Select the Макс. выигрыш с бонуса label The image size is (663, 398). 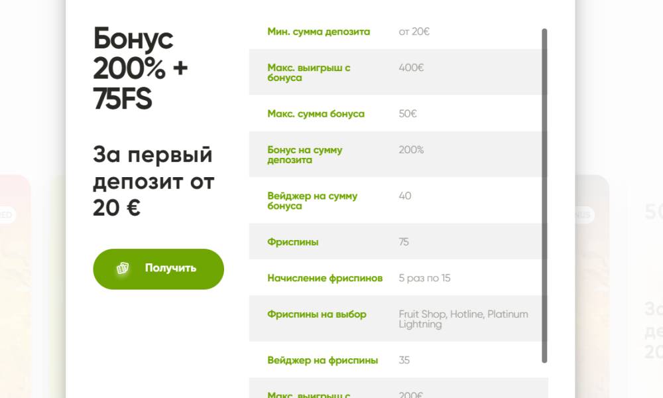[x=309, y=72]
